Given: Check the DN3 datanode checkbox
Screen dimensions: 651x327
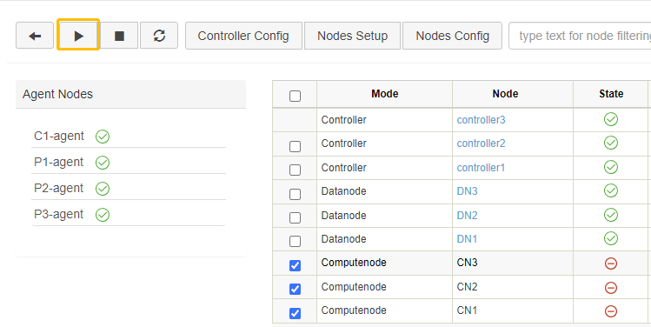Looking at the screenshot, I should point(295,194).
